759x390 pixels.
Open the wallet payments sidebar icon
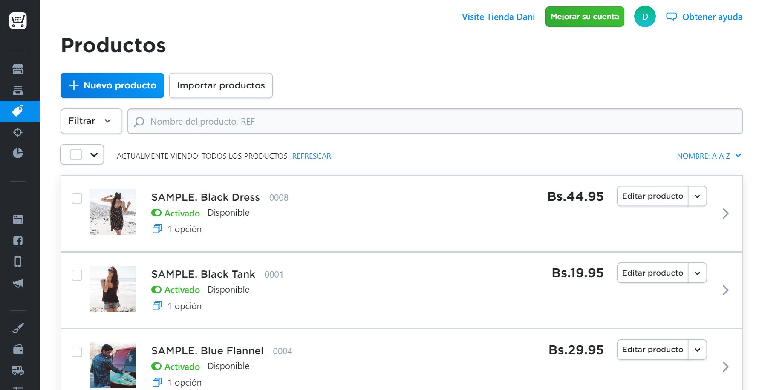pyautogui.click(x=18, y=349)
